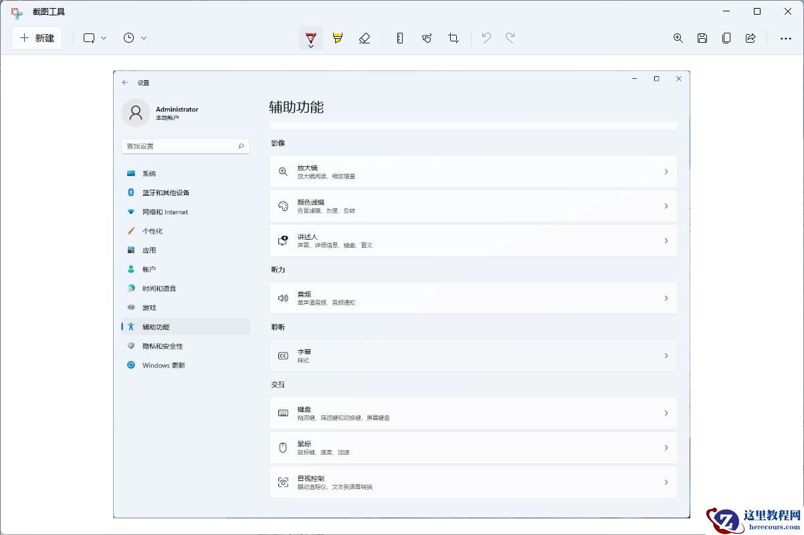The width and height of the screenshot is (804, 535).
Task: Open the pen options dropdown chevron
Action: 310,46
